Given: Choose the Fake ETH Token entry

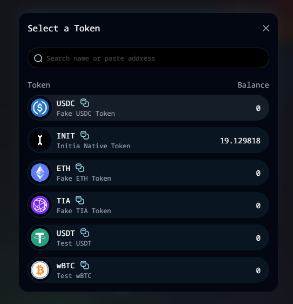Looking at the screenshot, I should (x=148, y=173).
